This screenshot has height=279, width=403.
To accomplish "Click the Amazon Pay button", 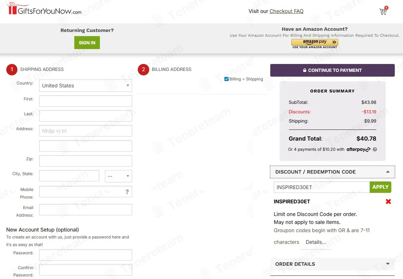I will [x=315, y=42].
